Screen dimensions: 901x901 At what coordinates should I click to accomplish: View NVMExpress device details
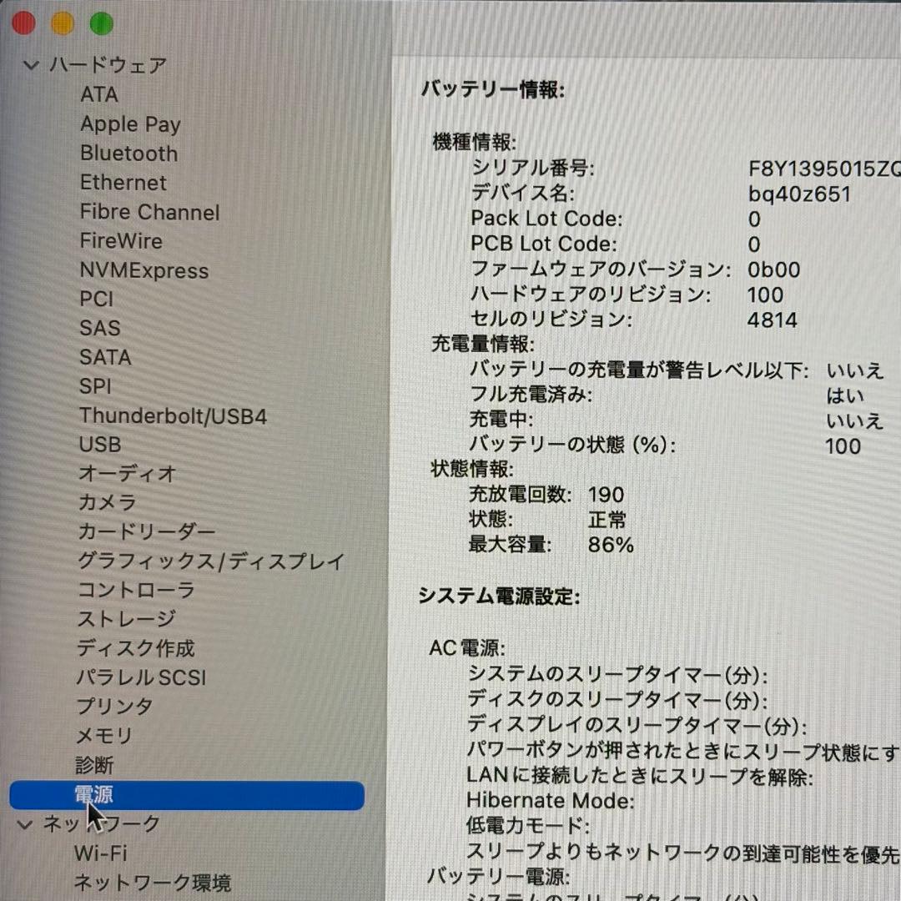(x=143, y=270)
